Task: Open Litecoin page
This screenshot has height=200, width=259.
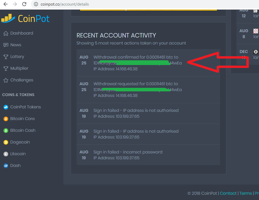Action: (x=18, y=154)
